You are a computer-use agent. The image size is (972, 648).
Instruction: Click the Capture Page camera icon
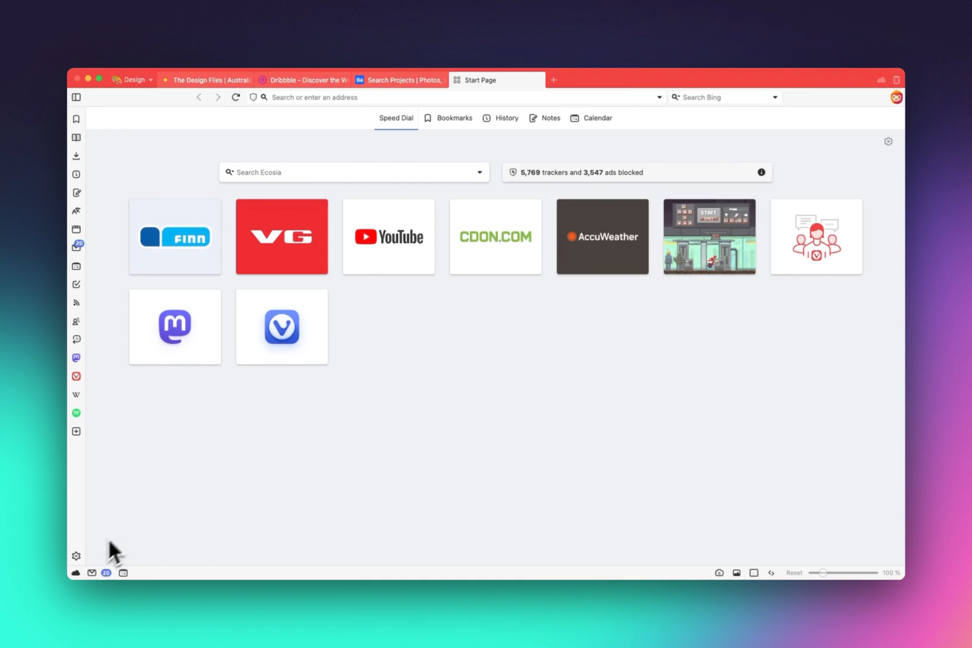pyautogui.click(x=719, y=573)
